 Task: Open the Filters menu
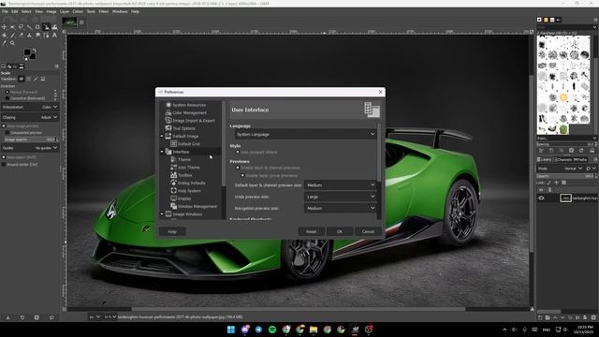click(x=104, y=11)
